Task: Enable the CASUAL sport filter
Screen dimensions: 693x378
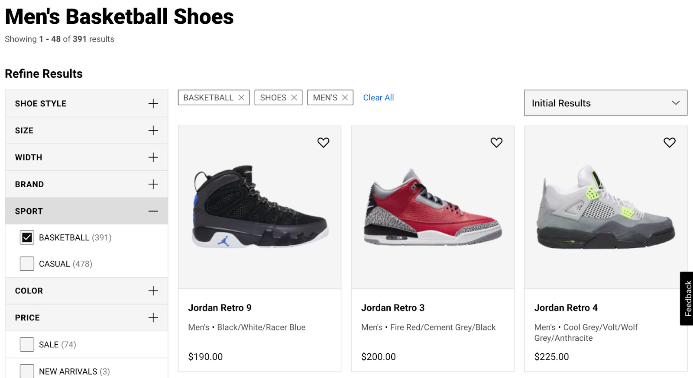Action: pos(26,263)
